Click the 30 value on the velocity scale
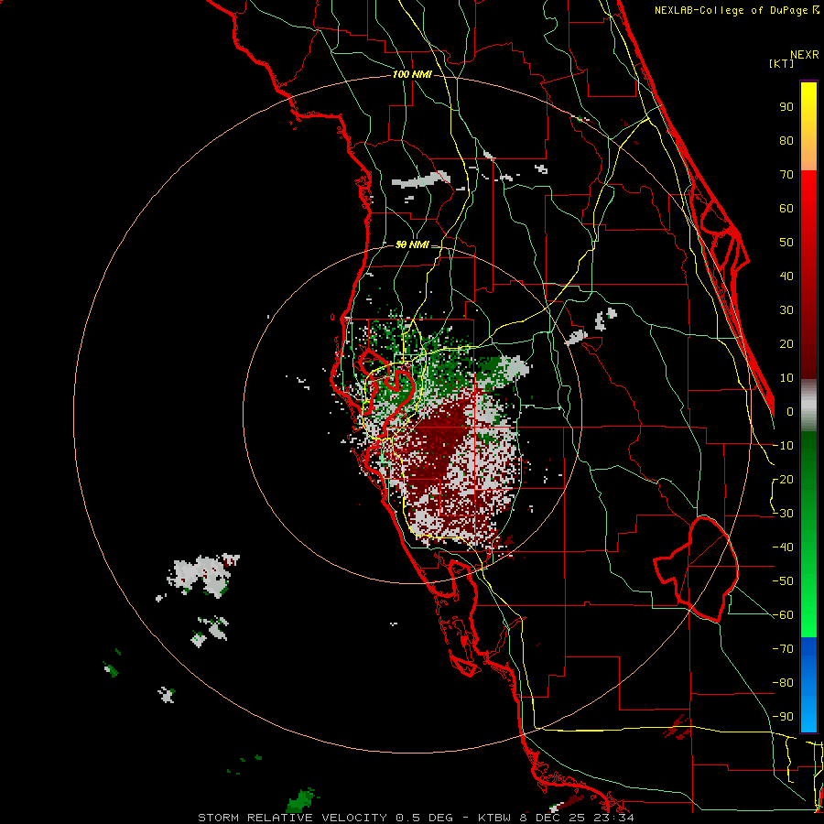Viewport: 824px width, 824px height. click(786, 310)
